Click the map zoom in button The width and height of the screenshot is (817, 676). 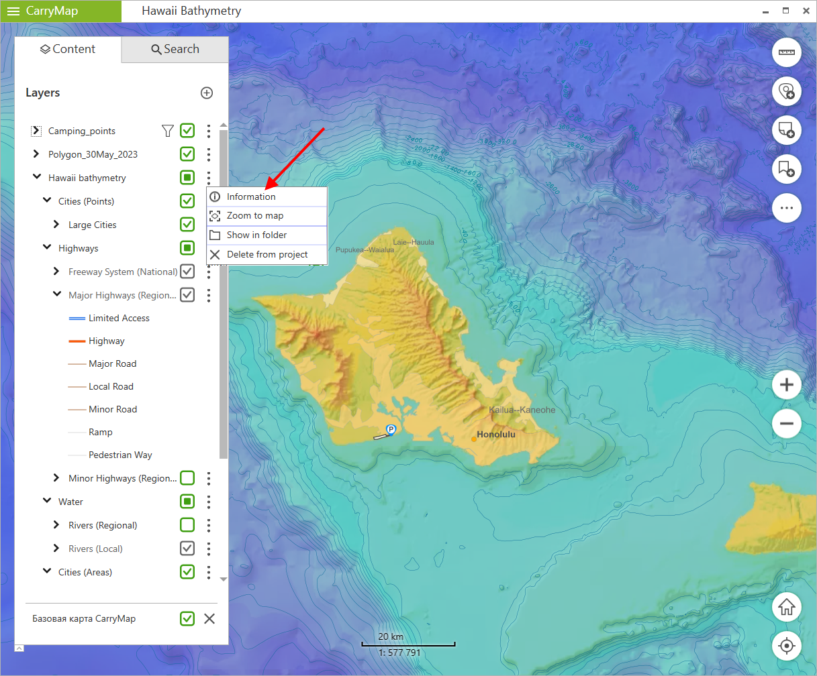[786, 385]
